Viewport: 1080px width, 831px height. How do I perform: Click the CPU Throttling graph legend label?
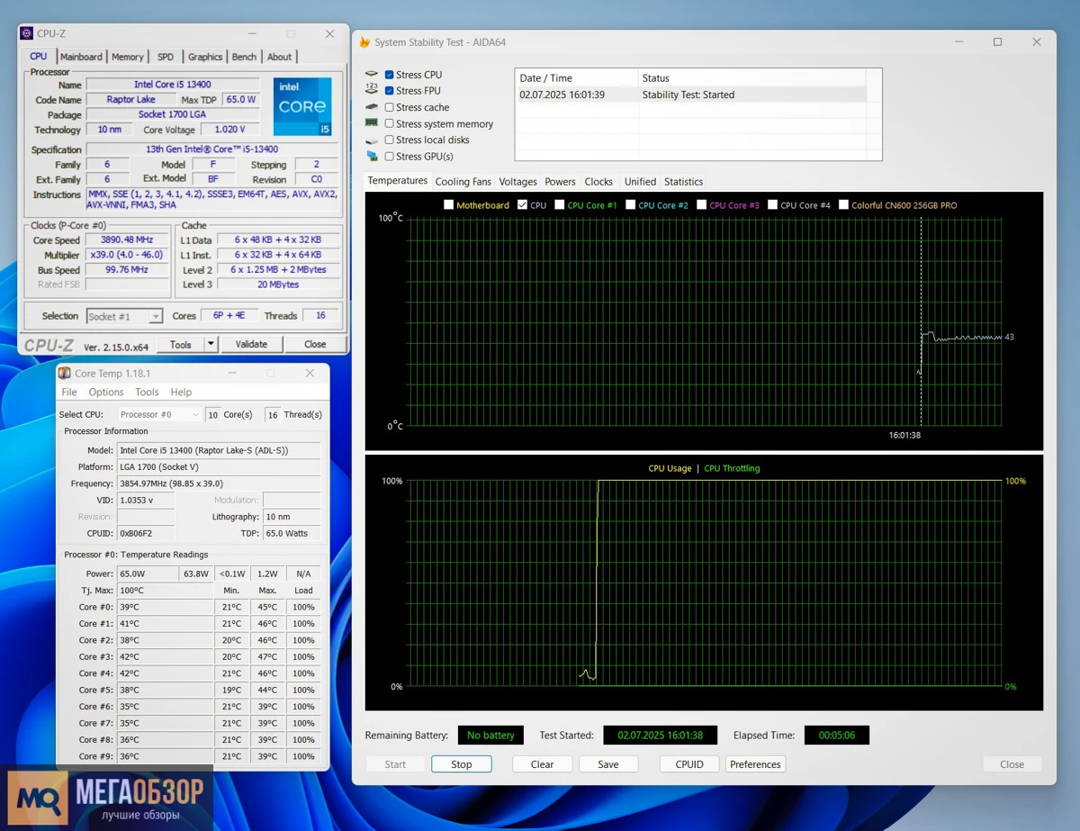tap(732, 468)
